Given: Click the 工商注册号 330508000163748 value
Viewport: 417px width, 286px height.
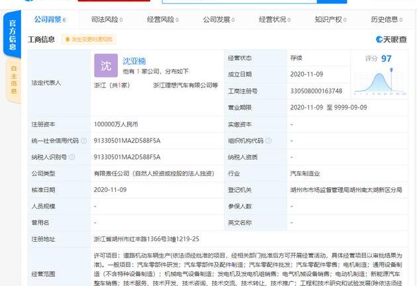Looking at the screenshot, I should point(316,91).
